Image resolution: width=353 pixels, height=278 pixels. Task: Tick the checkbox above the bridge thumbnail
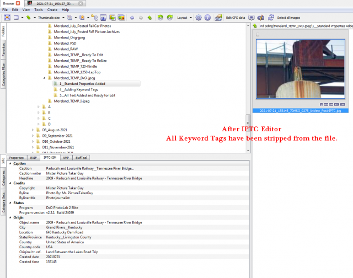pos(258,35)
